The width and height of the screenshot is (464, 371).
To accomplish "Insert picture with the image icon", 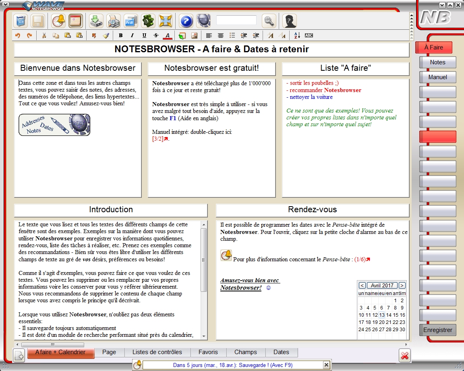I will tap(194, 35).
